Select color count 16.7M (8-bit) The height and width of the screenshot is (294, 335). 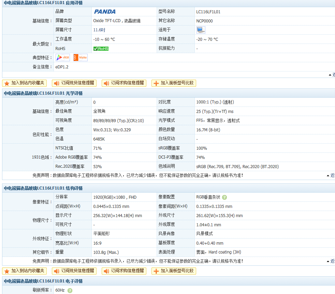tap(208, 130)
